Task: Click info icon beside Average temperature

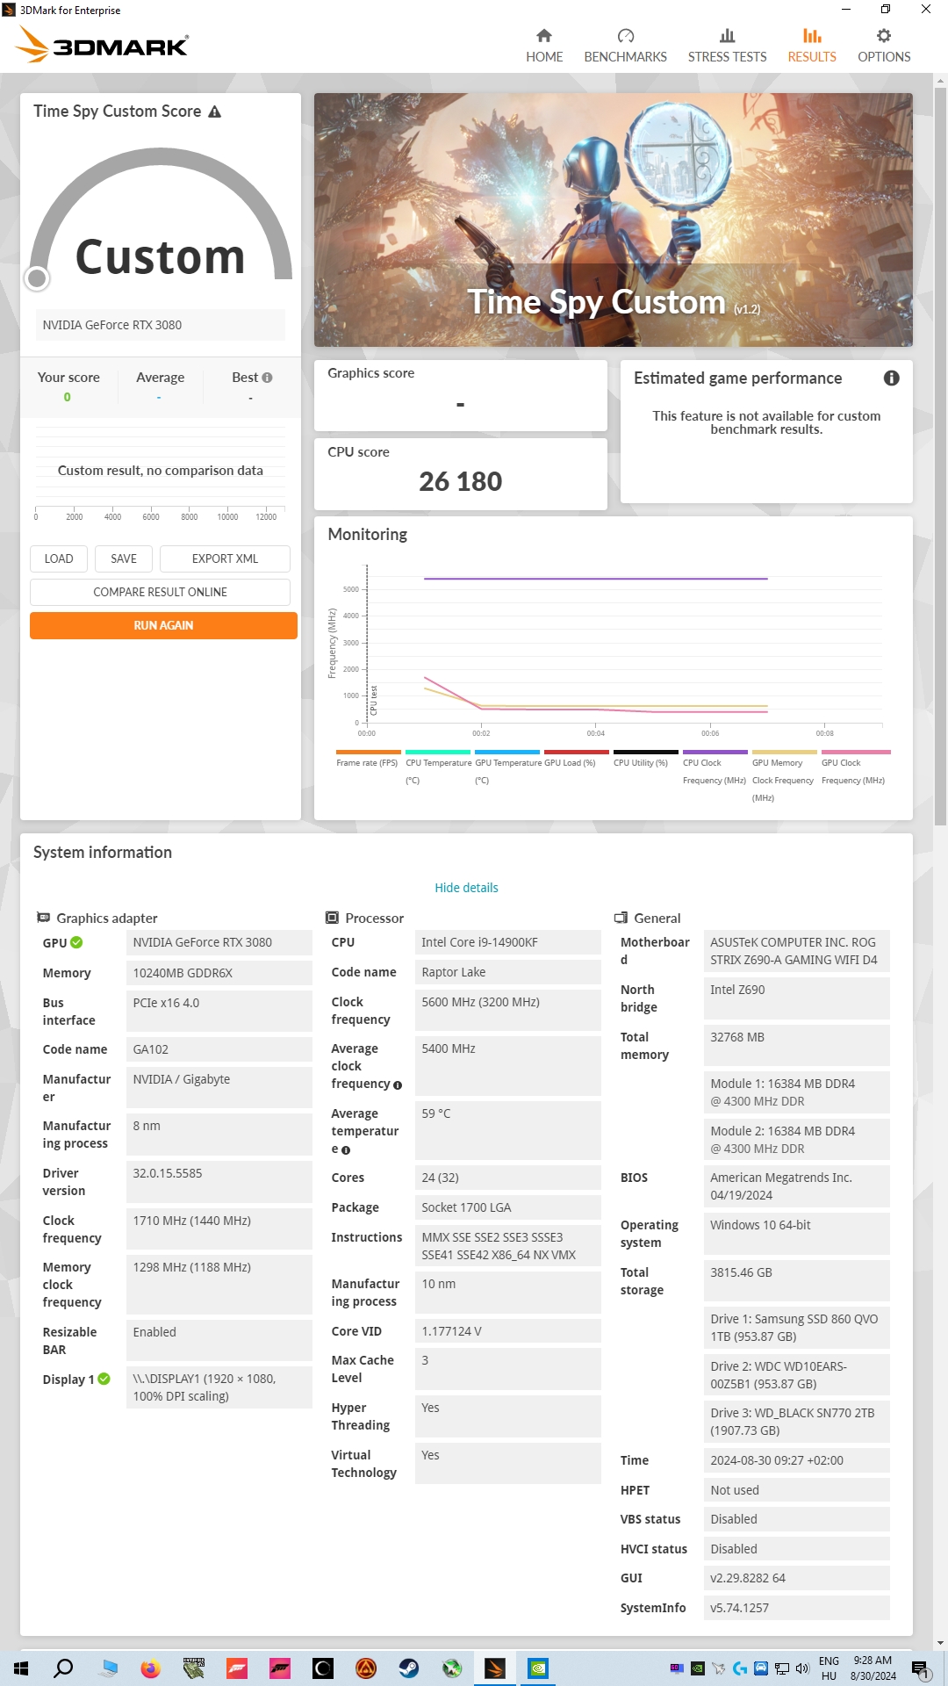Action: (x=346, y=1150)
